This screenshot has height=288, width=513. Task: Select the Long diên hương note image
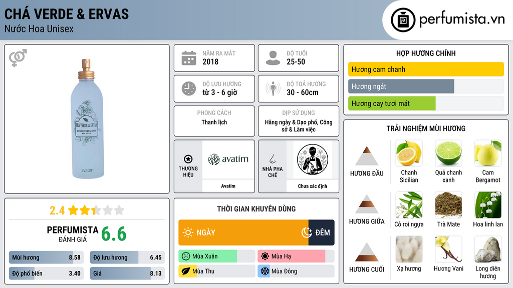click(x=488, y=249)
